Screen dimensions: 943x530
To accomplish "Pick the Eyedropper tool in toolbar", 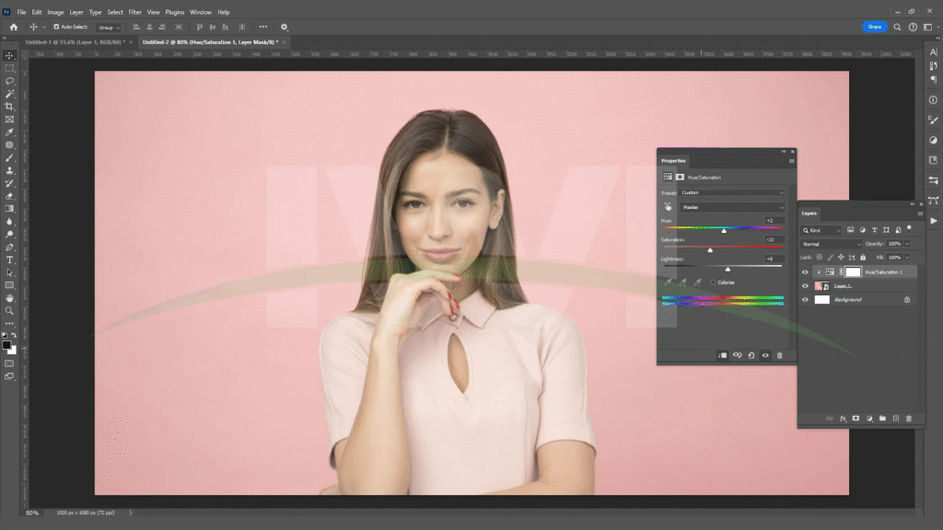I will pos(9,132).
